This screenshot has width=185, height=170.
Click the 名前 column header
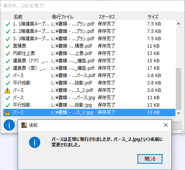point(18,17)
